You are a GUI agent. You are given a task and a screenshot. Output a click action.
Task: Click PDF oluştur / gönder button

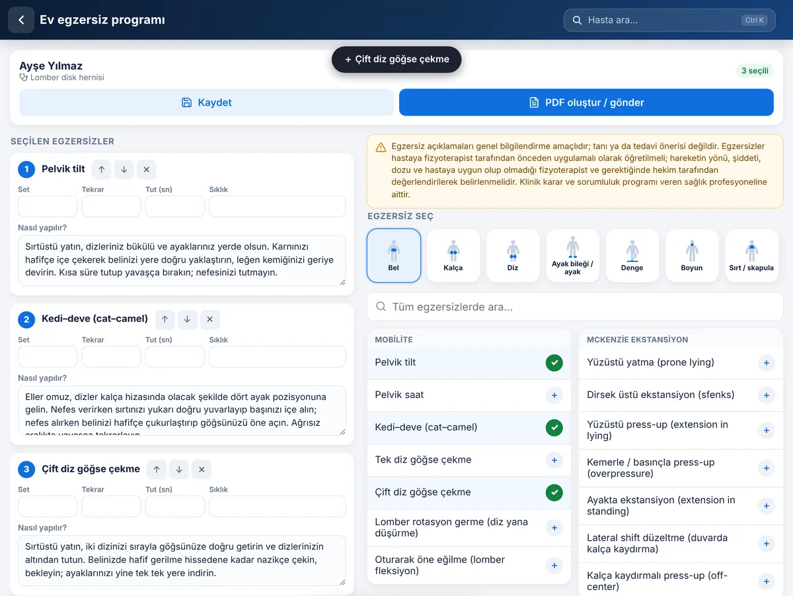pos(586,102)
